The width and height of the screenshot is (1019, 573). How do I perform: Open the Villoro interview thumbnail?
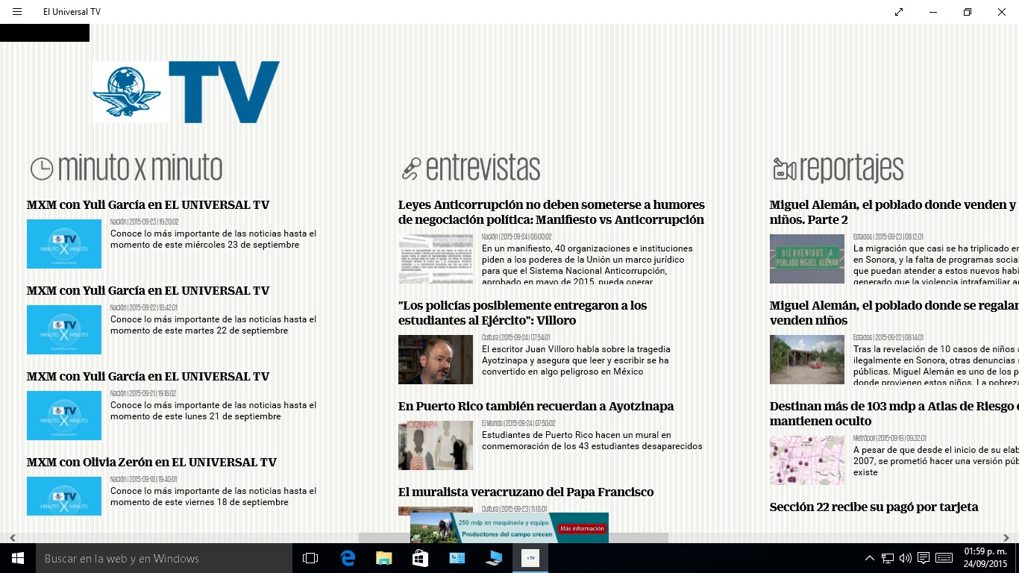pos(436,360)
